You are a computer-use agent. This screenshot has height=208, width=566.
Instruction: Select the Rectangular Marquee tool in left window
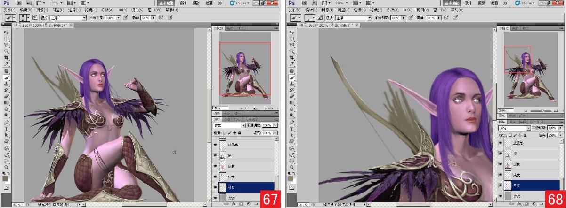[x=7, y=38]
